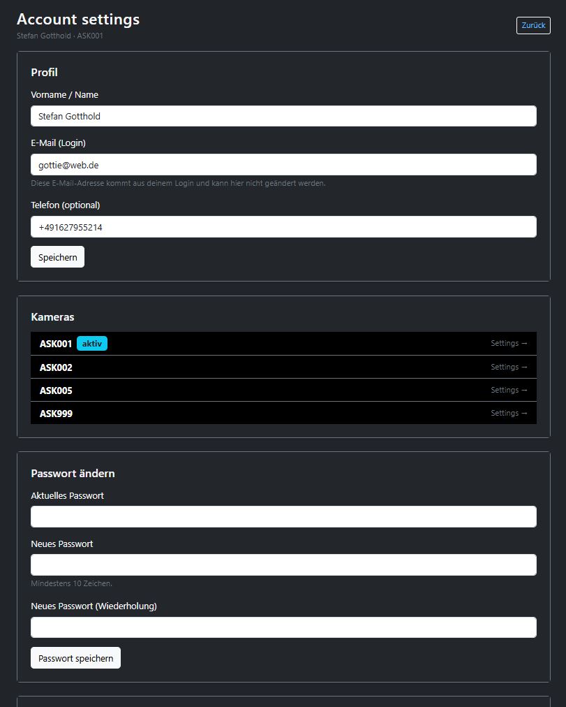The image size is (566, 707).
Task: Click the E-Mail (Login) input field
Action: [x=283, y=164]
